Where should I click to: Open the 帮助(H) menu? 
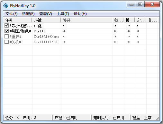80,14
